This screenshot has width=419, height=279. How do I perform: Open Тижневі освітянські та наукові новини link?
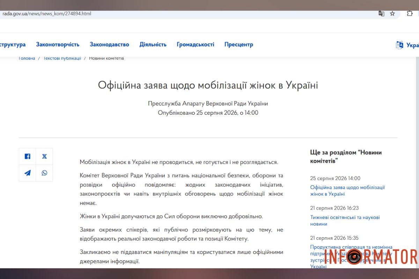(345, 220)
